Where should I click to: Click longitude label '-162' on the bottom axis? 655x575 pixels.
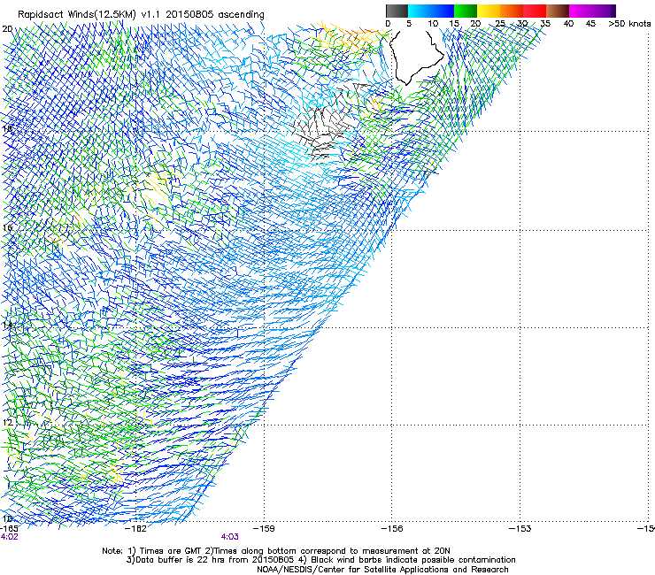click(x=135, y=528)
